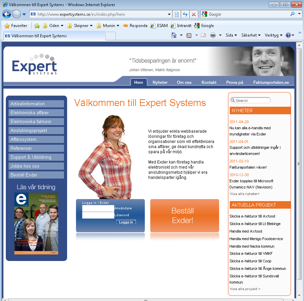Open Support & Utbildning in the sidebar
The image size is (304, 301).
click(x=36, y=157)
